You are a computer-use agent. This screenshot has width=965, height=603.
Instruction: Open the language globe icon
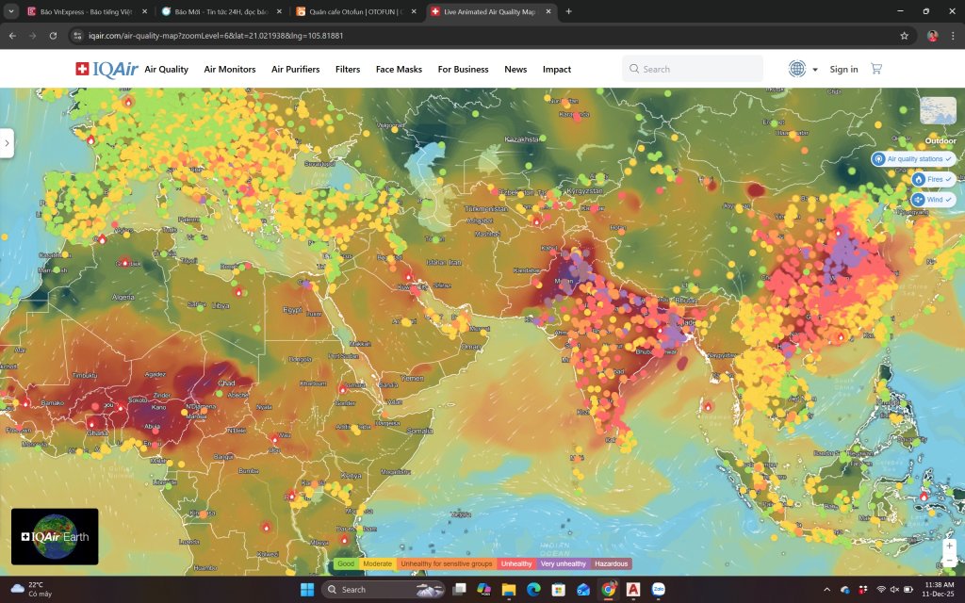[796, 68]
